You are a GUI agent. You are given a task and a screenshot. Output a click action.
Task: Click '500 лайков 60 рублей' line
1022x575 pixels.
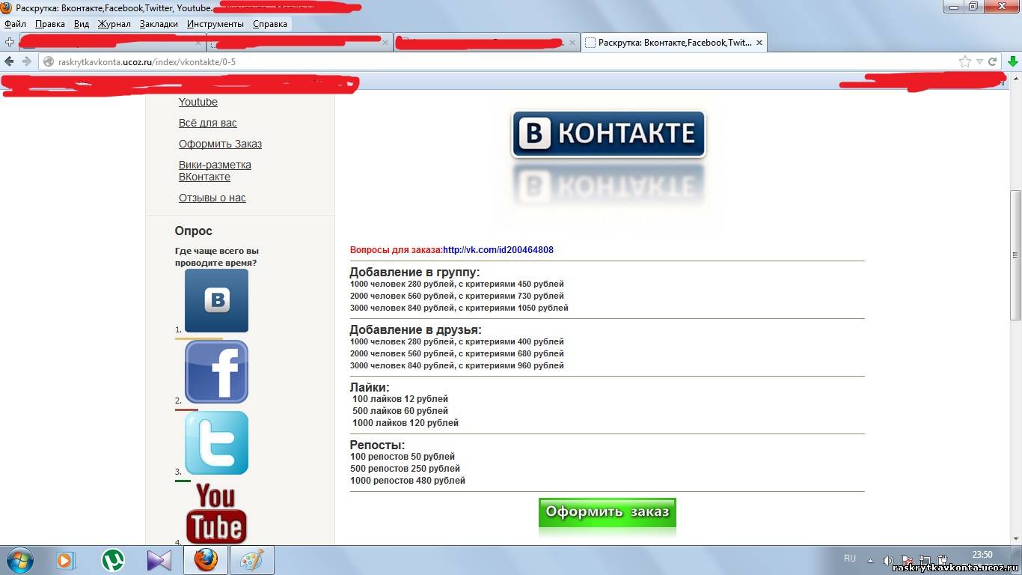(400, 411)
